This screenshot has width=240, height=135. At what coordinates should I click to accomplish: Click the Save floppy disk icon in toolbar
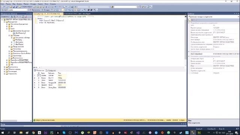pos(13,7)
